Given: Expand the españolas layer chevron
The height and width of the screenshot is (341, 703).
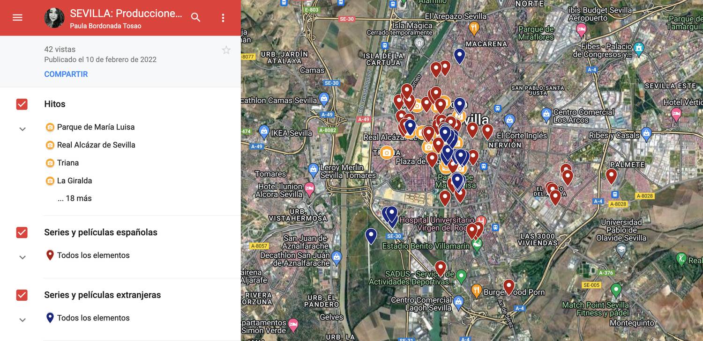Looking at the screenshot, I should 22,257.
